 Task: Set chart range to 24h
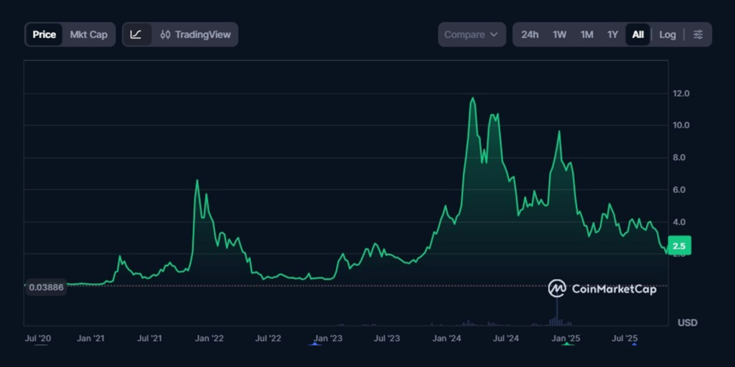530,34
